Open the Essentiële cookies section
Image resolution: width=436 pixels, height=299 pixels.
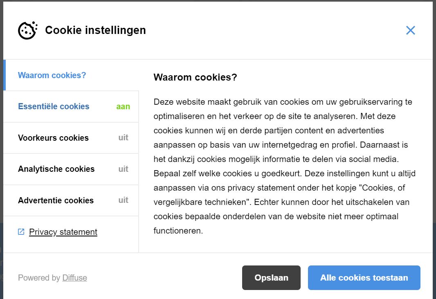point(54,106)
